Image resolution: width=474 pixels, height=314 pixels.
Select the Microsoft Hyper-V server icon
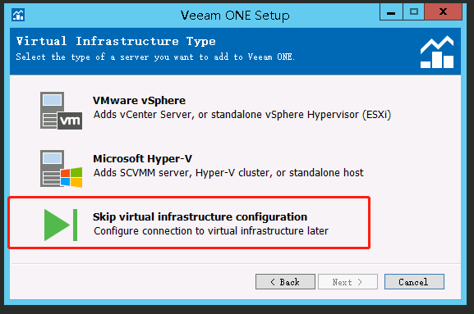(x=61, y=169)
